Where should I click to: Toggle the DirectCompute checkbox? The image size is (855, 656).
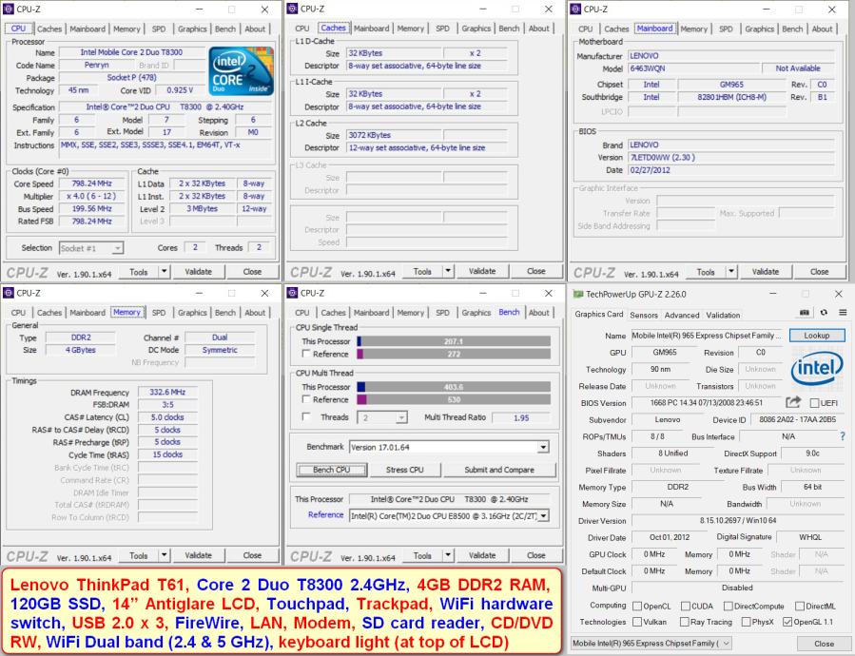pos(728,606)
